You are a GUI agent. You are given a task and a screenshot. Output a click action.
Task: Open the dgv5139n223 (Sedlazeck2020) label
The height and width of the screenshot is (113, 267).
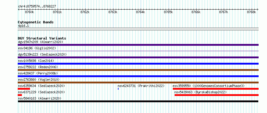click(42, 54)
